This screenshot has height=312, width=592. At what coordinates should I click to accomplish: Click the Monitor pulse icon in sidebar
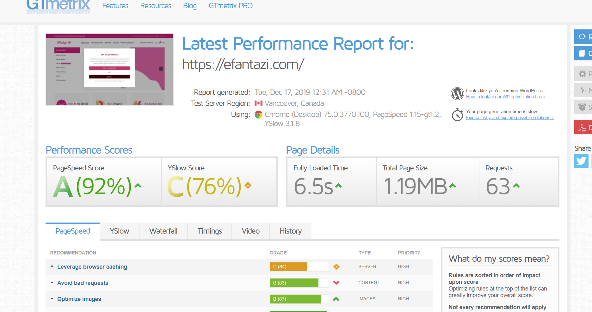pos(582,90)
